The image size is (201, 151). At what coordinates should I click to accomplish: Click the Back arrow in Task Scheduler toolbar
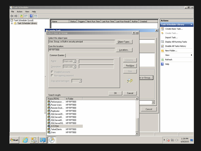point(12,16)
